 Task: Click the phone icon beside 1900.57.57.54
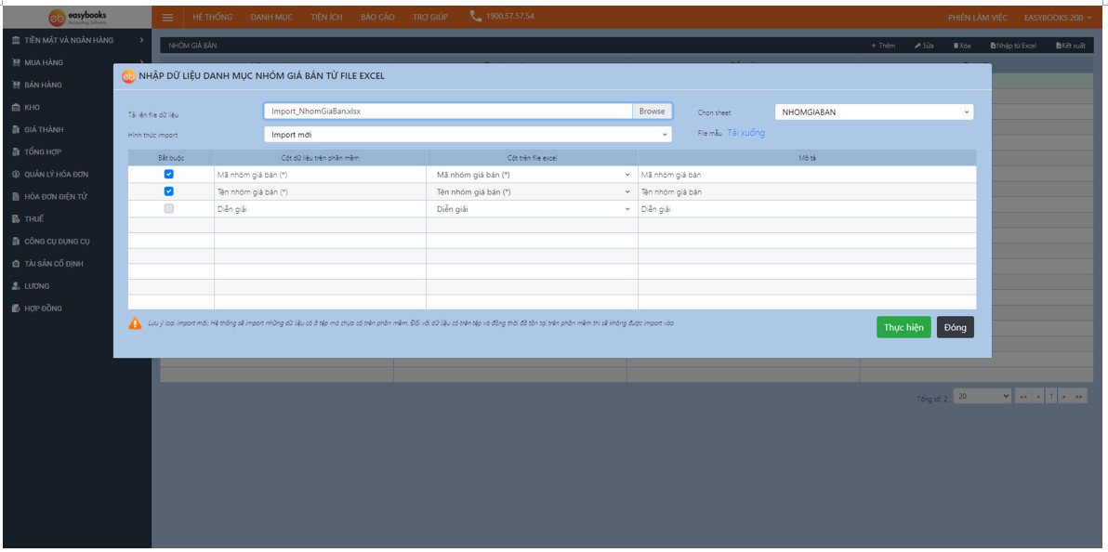click(x=476, y=16)
